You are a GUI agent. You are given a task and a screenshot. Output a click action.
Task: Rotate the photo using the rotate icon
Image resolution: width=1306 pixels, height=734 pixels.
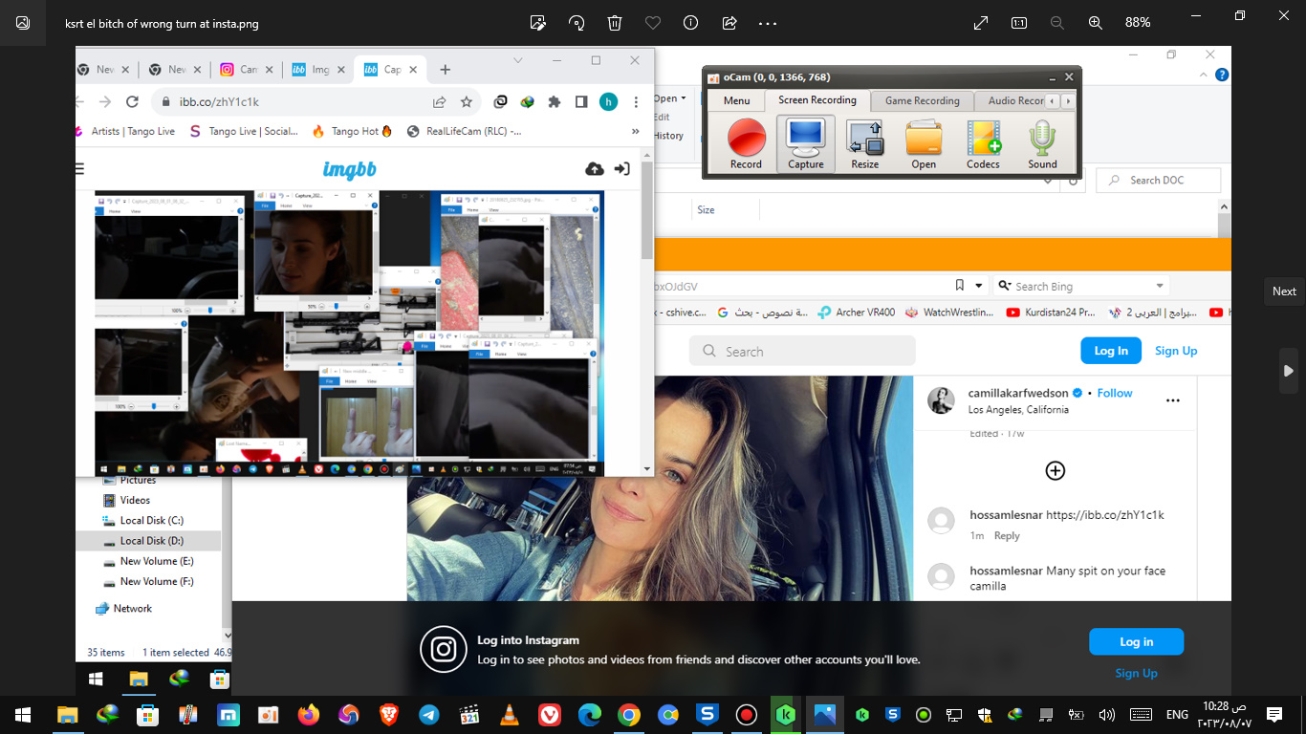[x=577, y=23]
